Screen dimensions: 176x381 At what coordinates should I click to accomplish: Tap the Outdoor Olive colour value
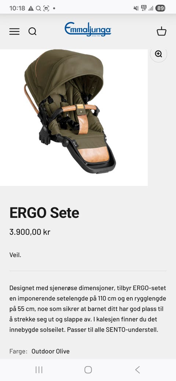coord(51,351)
